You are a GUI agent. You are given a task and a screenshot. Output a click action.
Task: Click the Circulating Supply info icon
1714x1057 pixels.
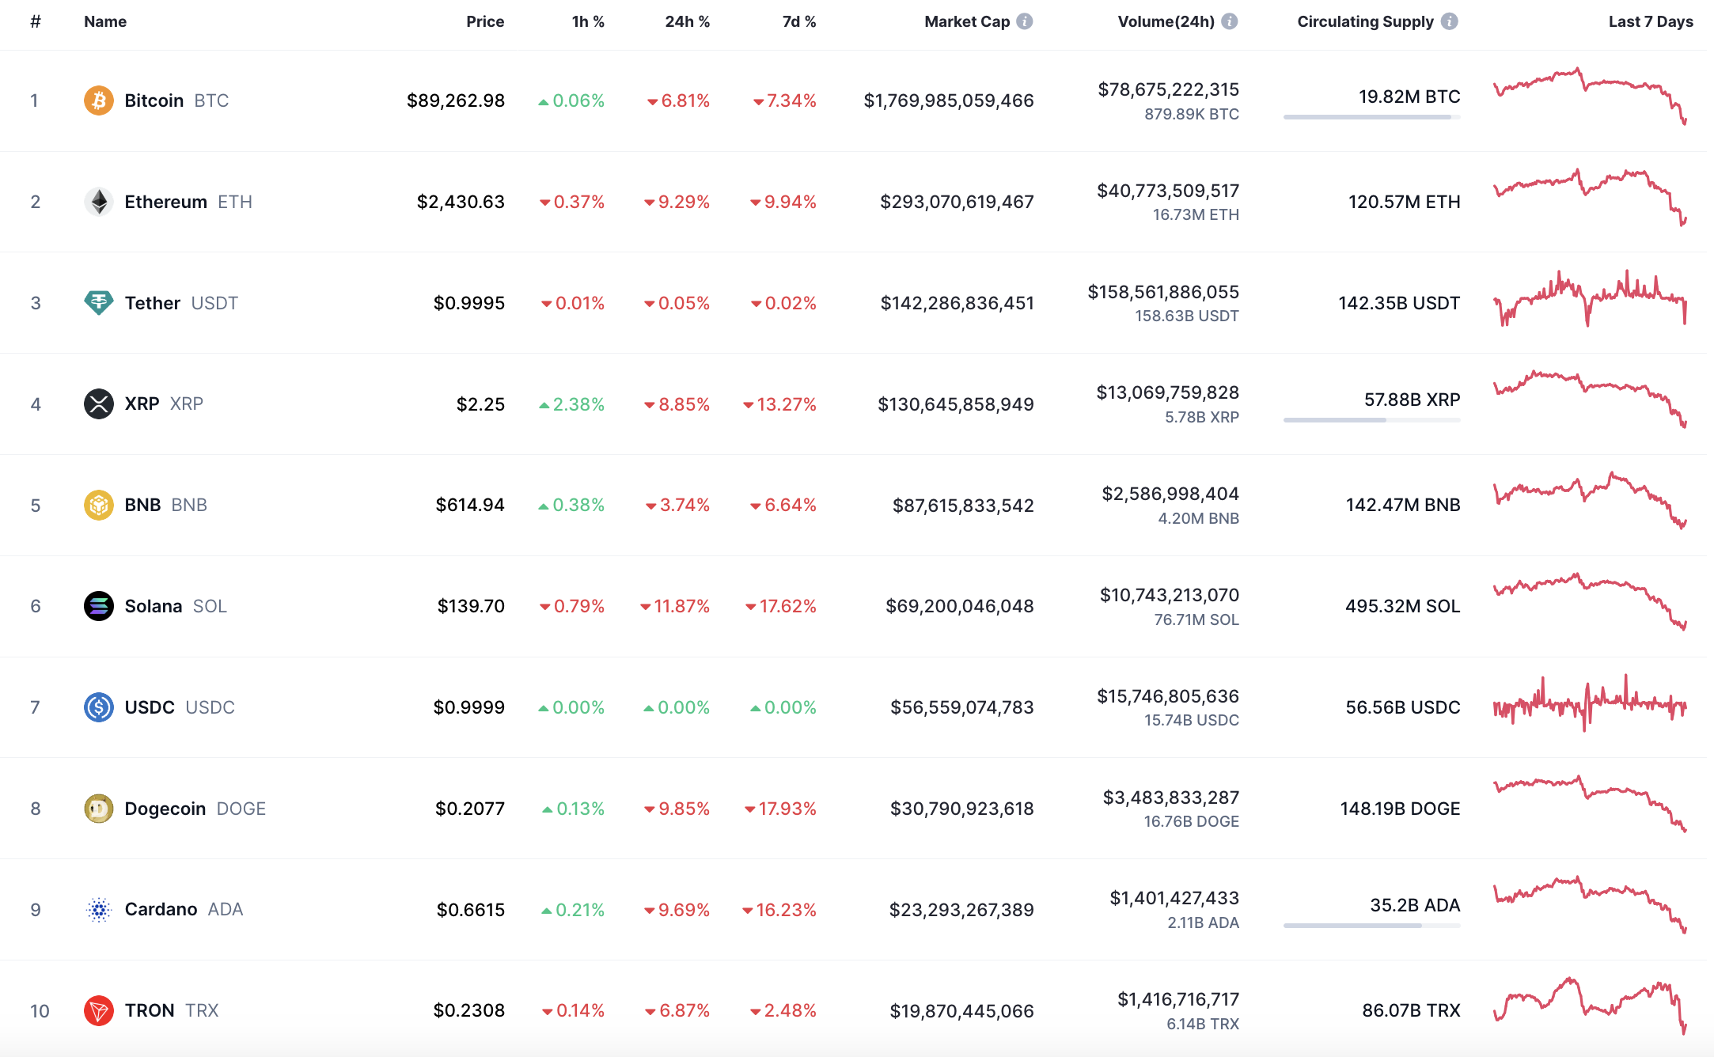pyautogui.click(x=1449, y=21)
